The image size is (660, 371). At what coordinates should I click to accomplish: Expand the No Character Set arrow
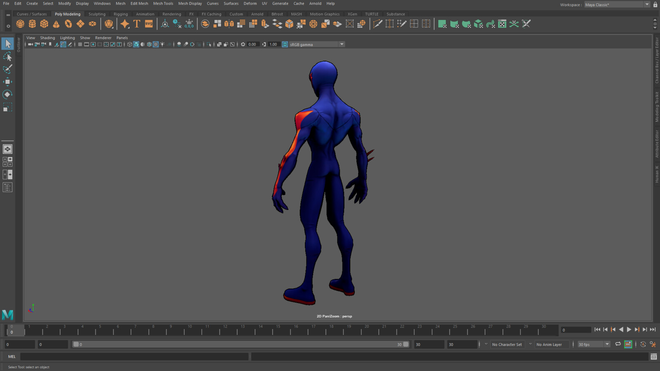[x=486, y=344]
